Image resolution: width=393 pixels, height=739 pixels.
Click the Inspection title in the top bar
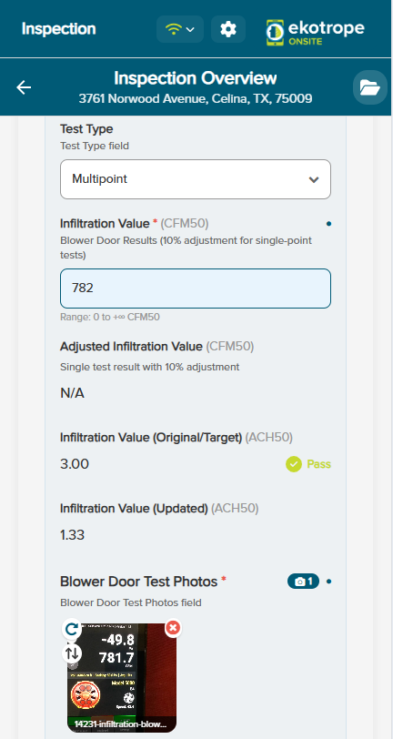click(x=58, y=29)
